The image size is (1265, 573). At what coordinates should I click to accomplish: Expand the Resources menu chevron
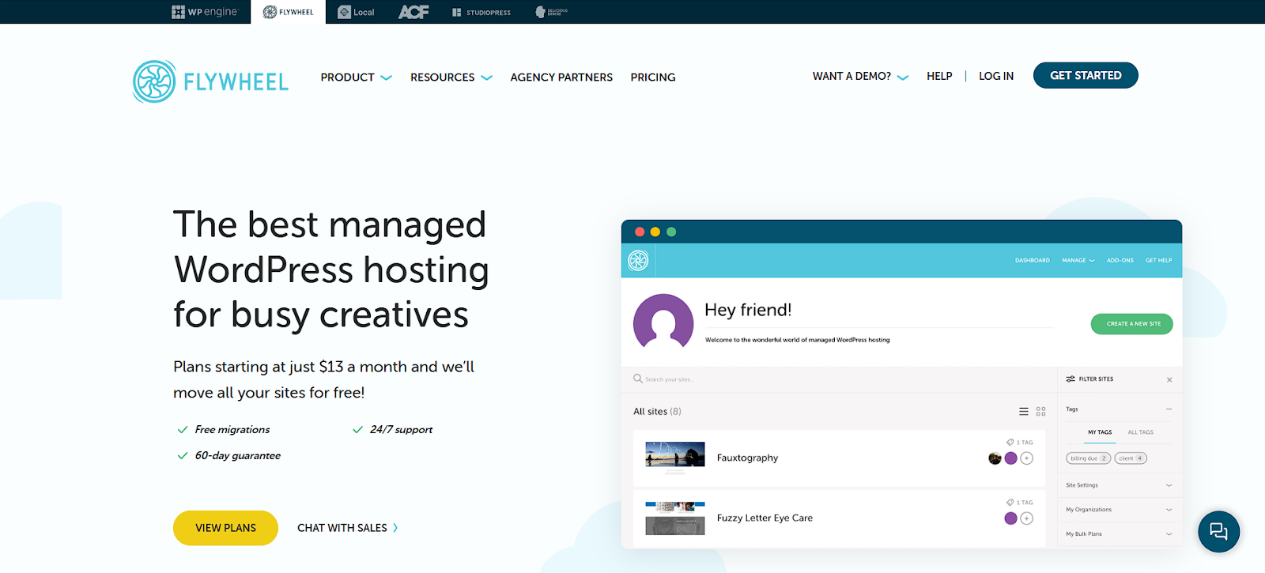[487, 77]
